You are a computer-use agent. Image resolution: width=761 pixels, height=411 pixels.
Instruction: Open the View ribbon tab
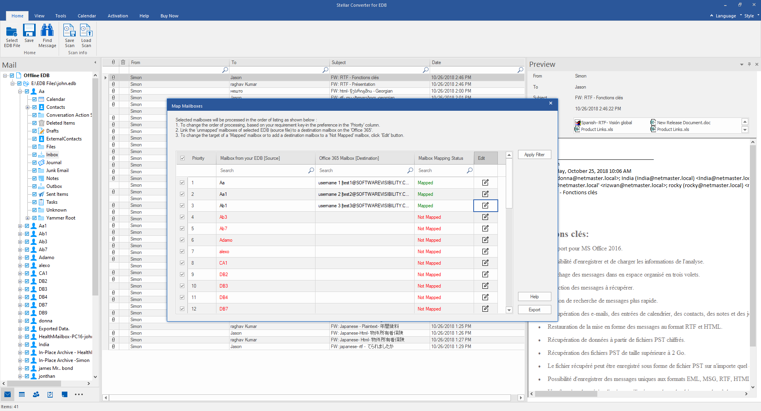point(39,16)
